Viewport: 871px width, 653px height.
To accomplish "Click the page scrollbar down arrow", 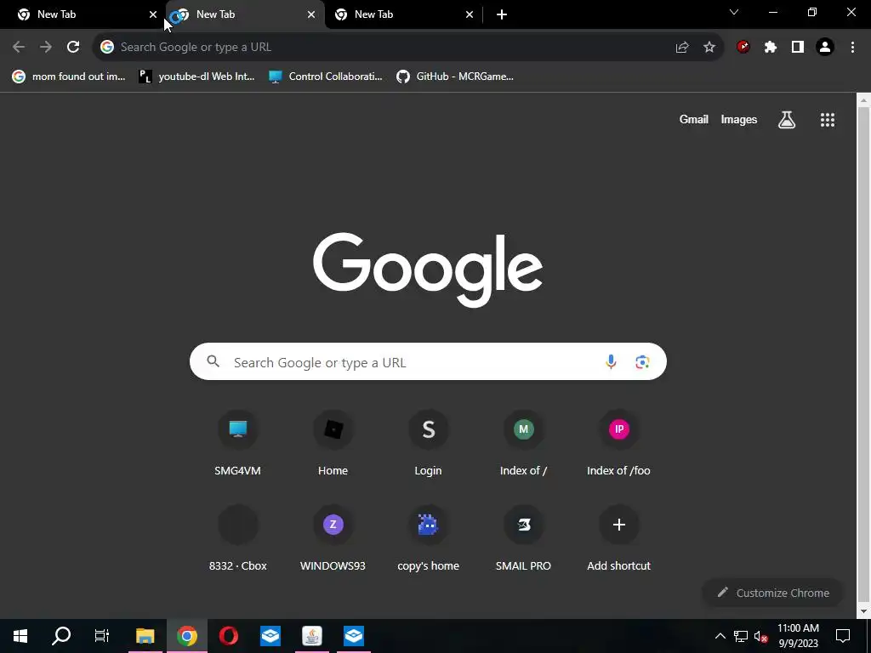I will point(863,611).
